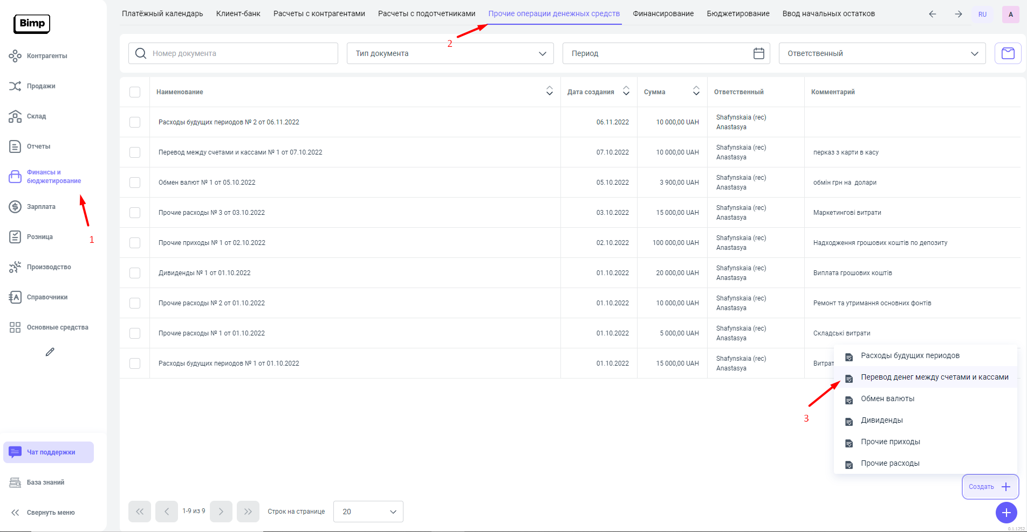Open rows per page dropdown showing 20

click(368, 512)
